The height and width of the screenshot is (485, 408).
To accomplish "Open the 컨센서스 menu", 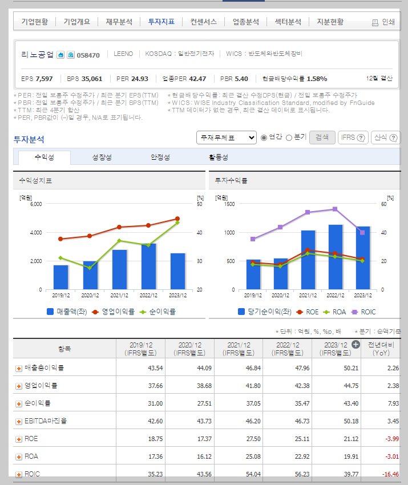I will (x=203, y=22).
